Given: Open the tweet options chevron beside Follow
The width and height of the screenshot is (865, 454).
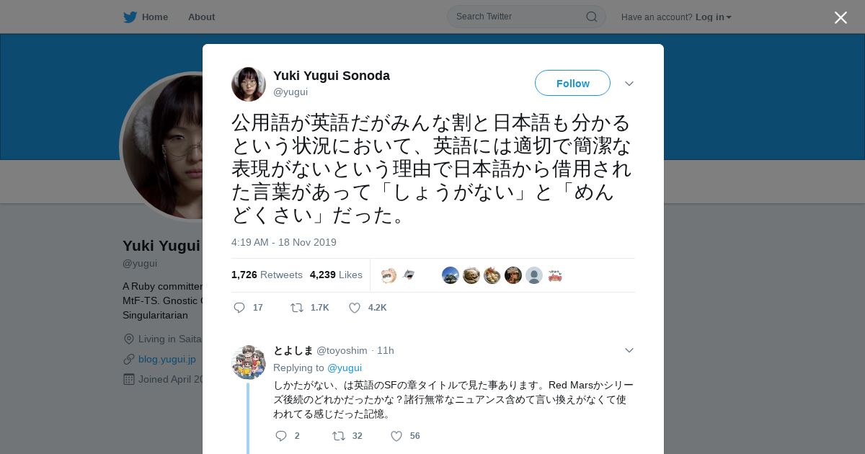Looking at the screenshot, I should pos(629,84).
